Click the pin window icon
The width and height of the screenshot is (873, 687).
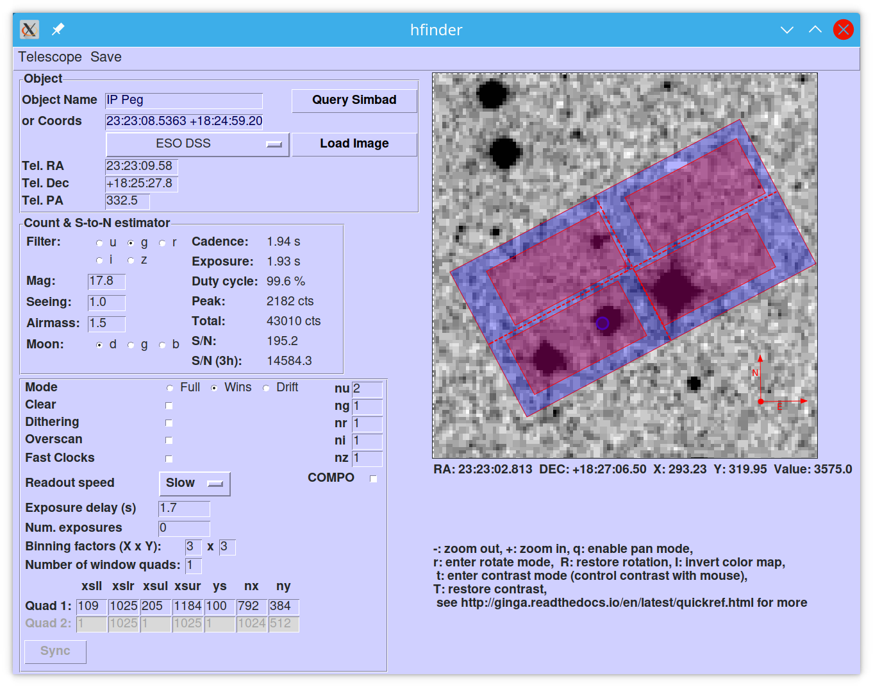pos(58,30)
